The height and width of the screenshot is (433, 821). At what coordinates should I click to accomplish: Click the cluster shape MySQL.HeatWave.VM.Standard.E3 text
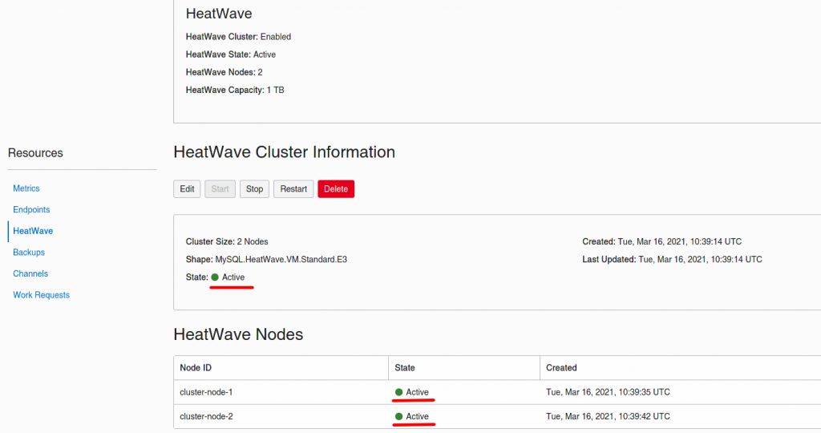coord(281,260)
